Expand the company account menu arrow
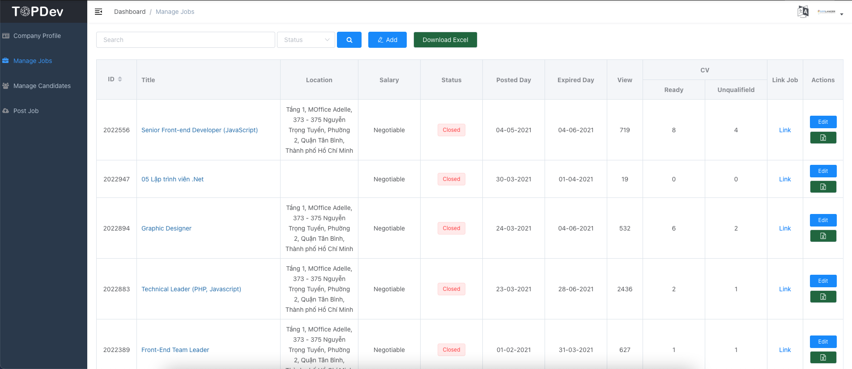 coord(841,14)
